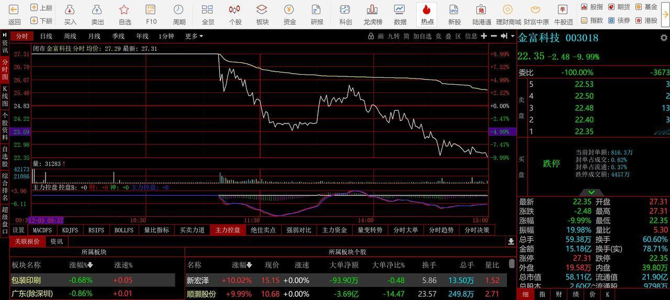Sort sector stocks by 涨幅 column
670x300 pixels.
(x=242, y=265)
